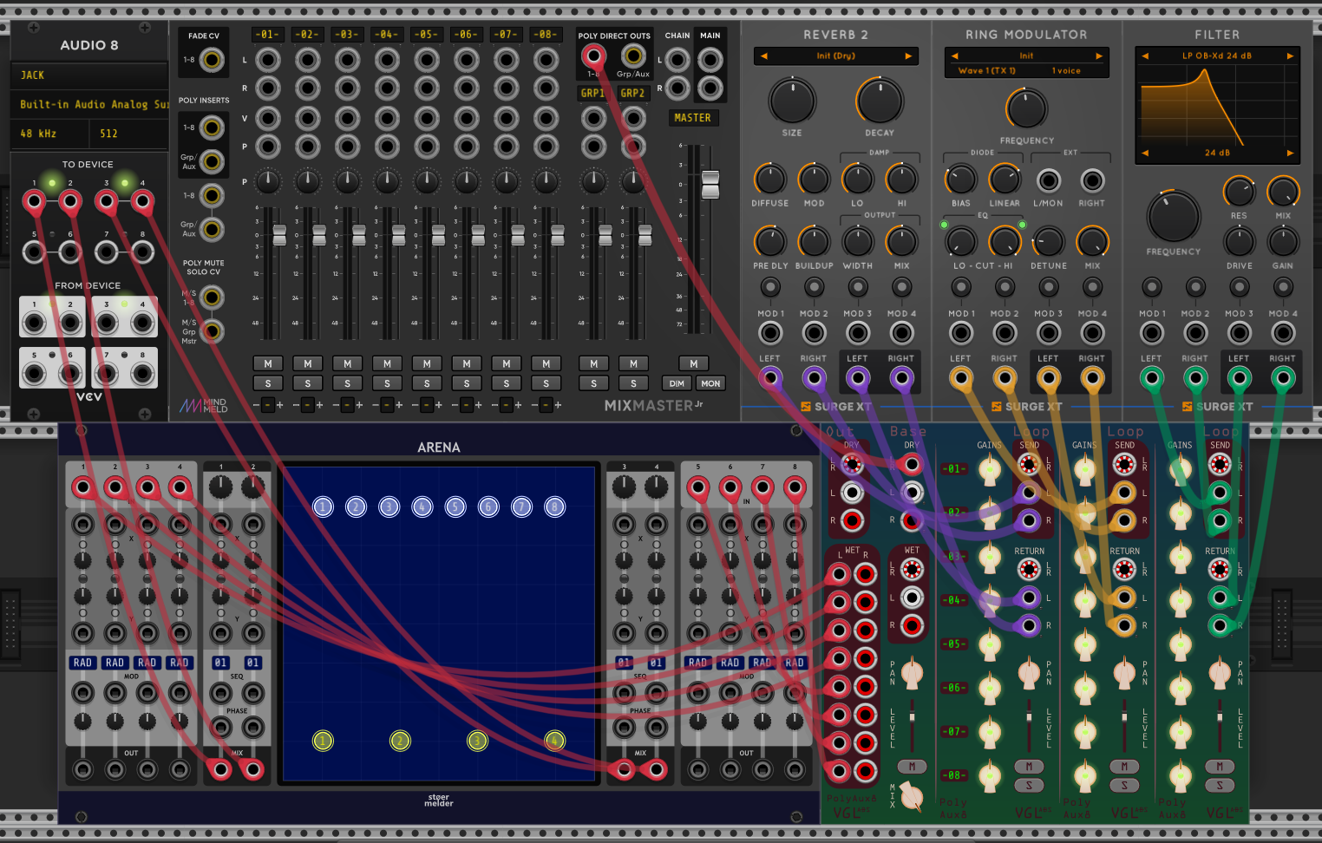
Task: Open the 48 kHz sample rate menu
Action: click(x=49, y=134)
